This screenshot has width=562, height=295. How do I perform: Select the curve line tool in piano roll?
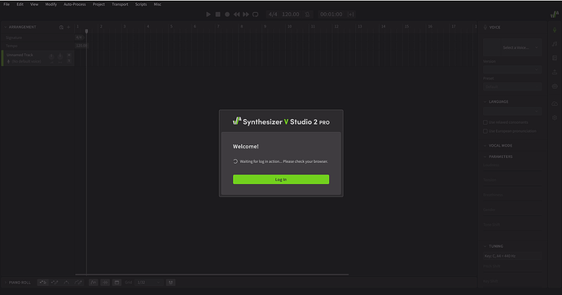click(66, 283)
